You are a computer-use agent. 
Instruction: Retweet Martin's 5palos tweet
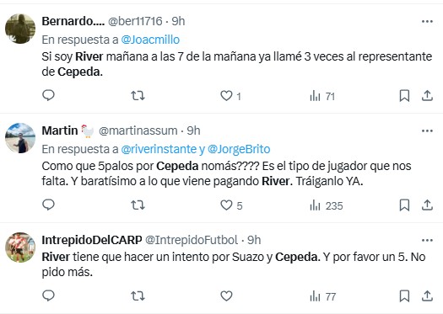tap(138, 205)
